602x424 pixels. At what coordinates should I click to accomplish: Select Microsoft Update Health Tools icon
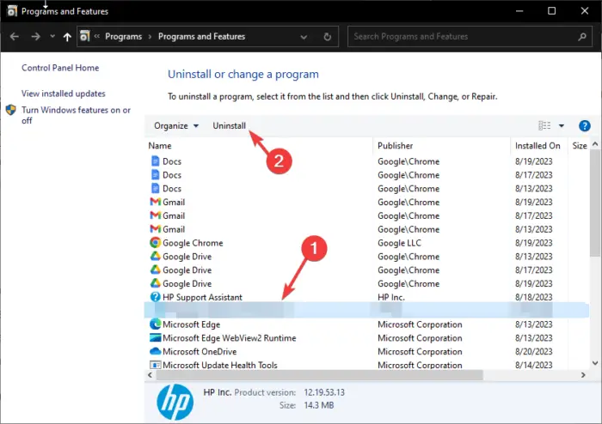coord(155,365)
